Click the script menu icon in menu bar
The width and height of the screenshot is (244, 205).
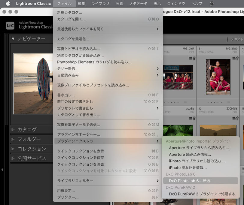click(x=212, y=3)
